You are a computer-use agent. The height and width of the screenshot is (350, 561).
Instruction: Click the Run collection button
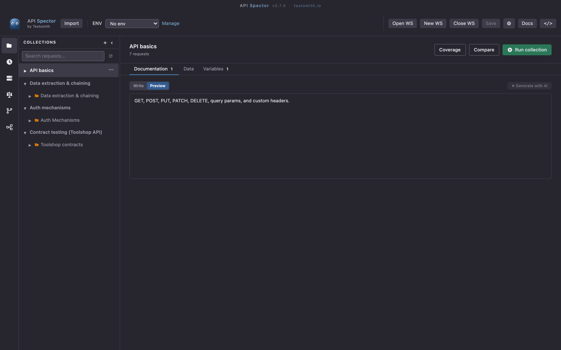pos(527,50)
